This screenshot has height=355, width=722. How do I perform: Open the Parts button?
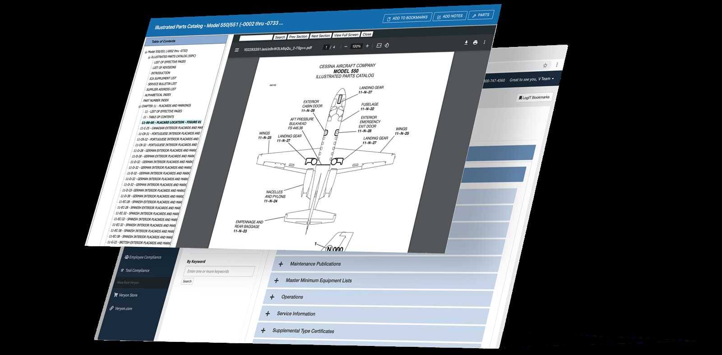(481, 15)
